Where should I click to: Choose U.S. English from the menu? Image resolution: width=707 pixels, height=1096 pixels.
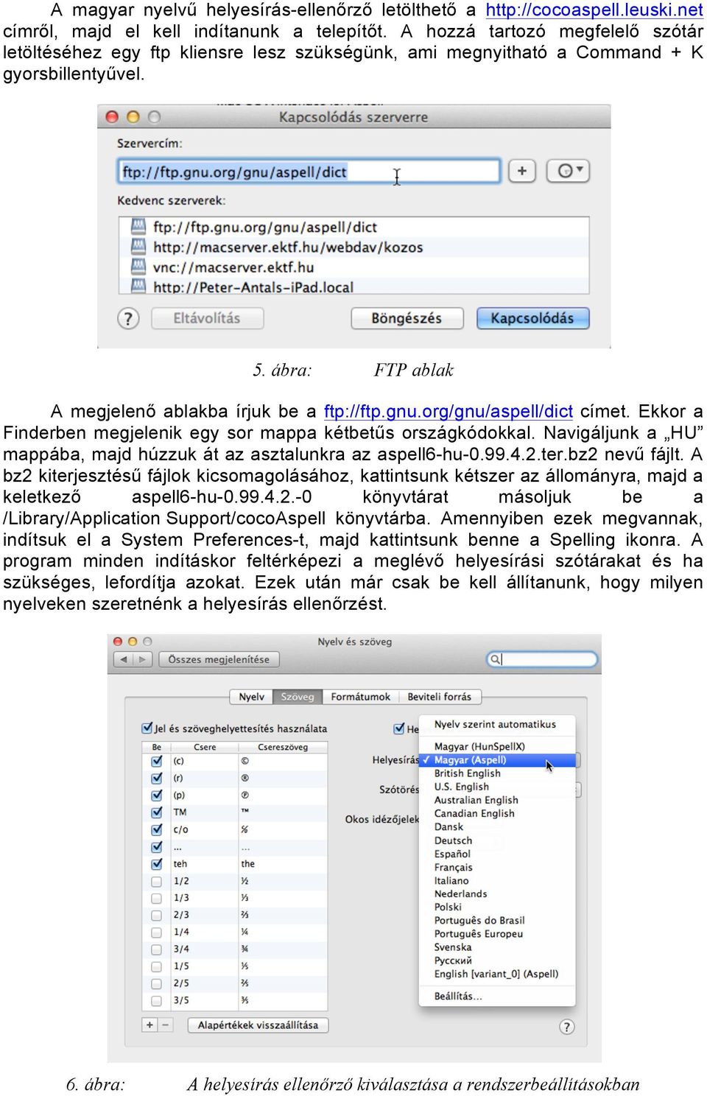pyautogui.click(x=497, y=787)
